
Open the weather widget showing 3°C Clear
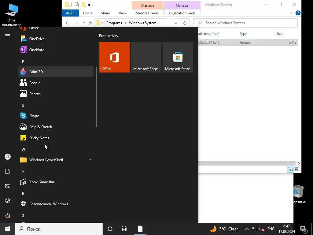224,229
